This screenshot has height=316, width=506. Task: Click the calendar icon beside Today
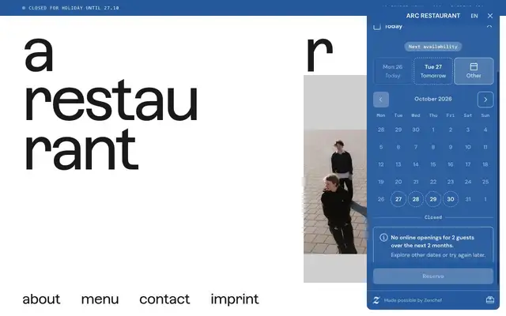(377, 26)
